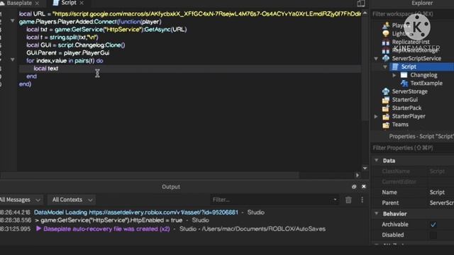Viewport: 454px width, 255px height.
Task: Select Teams in Explorer
Action: pos(400,125)
